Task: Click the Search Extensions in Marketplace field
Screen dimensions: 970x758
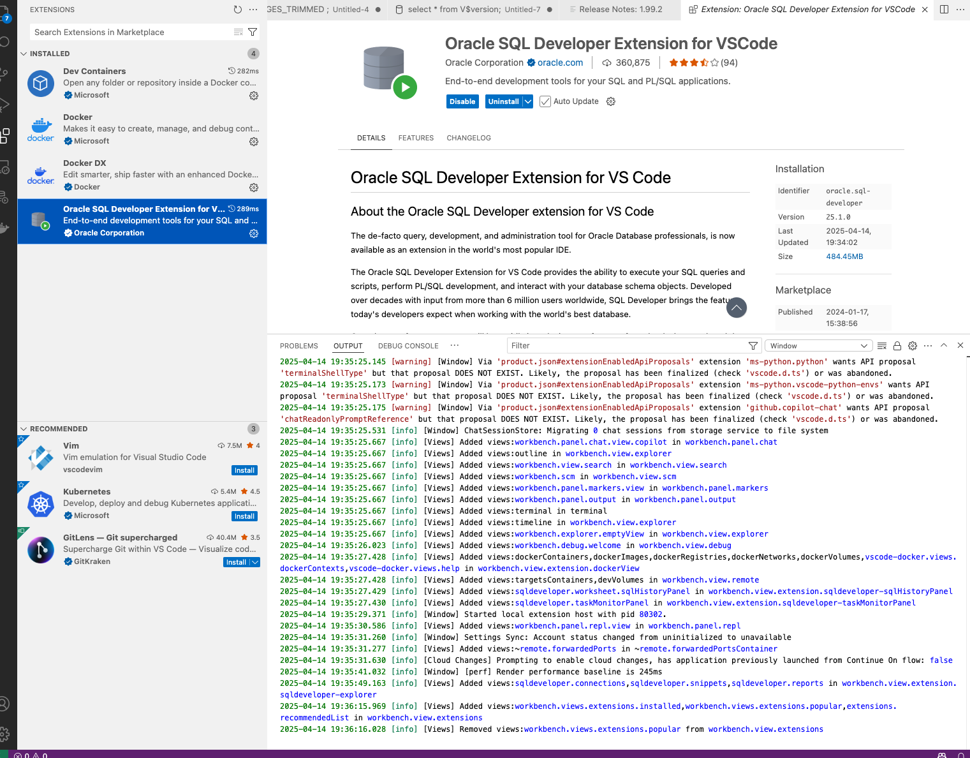Action: click(131, 32)
